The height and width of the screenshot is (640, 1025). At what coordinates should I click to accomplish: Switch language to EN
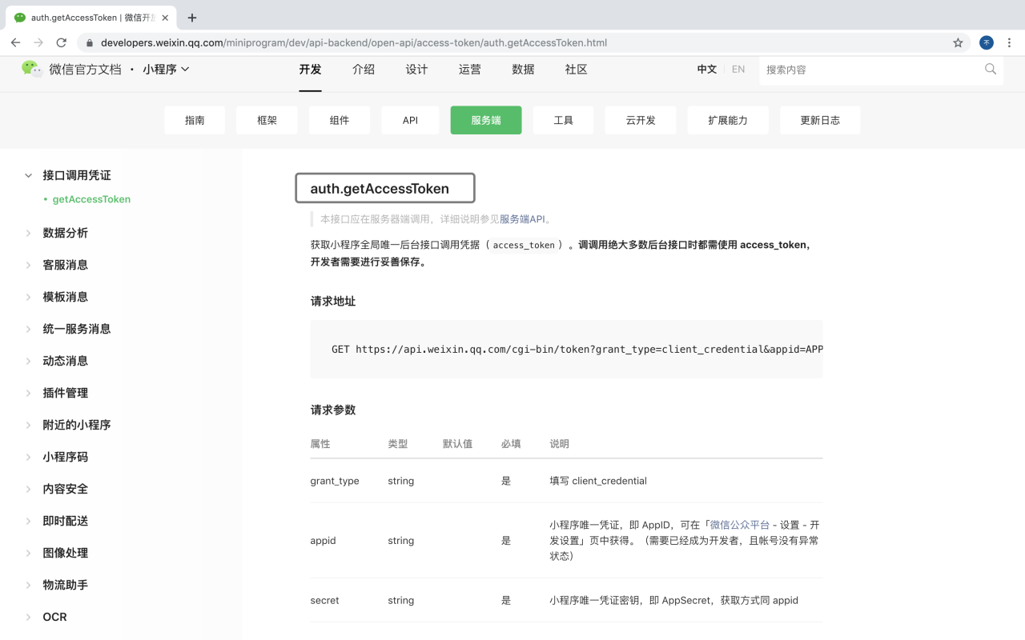click(x=738, y=70)
